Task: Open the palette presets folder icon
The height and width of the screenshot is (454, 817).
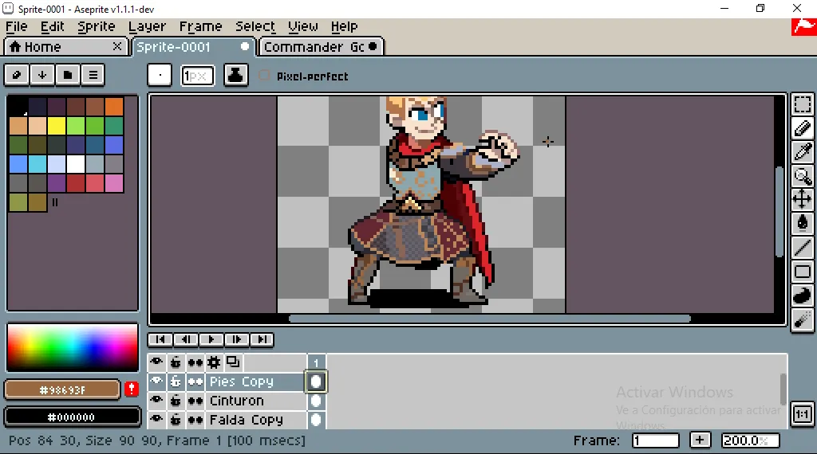Action: [67, 75]
